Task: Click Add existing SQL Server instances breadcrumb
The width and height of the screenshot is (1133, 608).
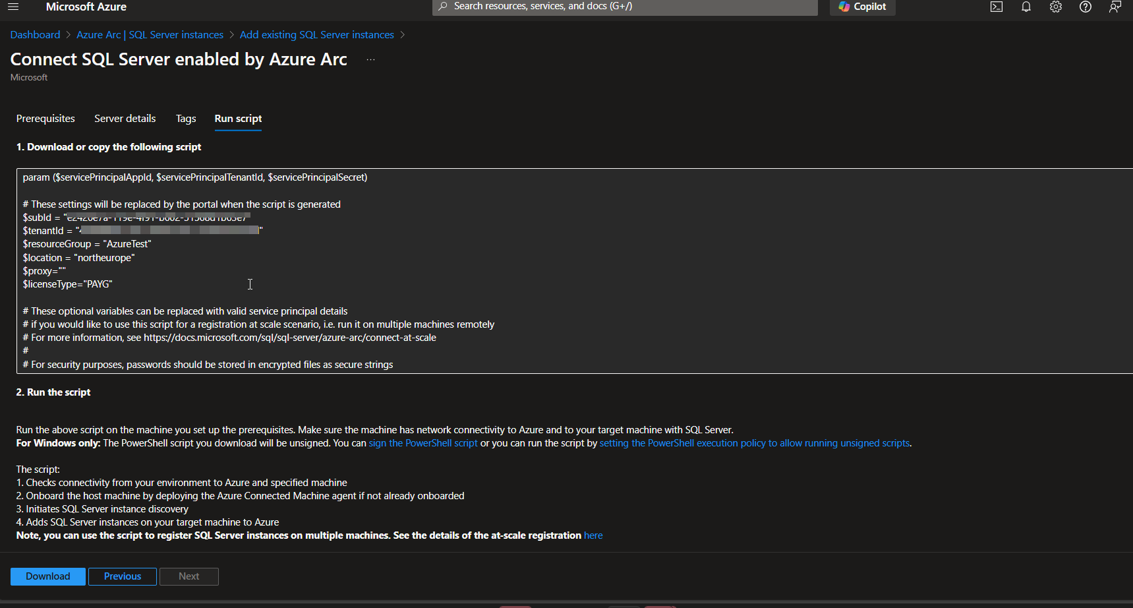Action: [x=316, y=35]
